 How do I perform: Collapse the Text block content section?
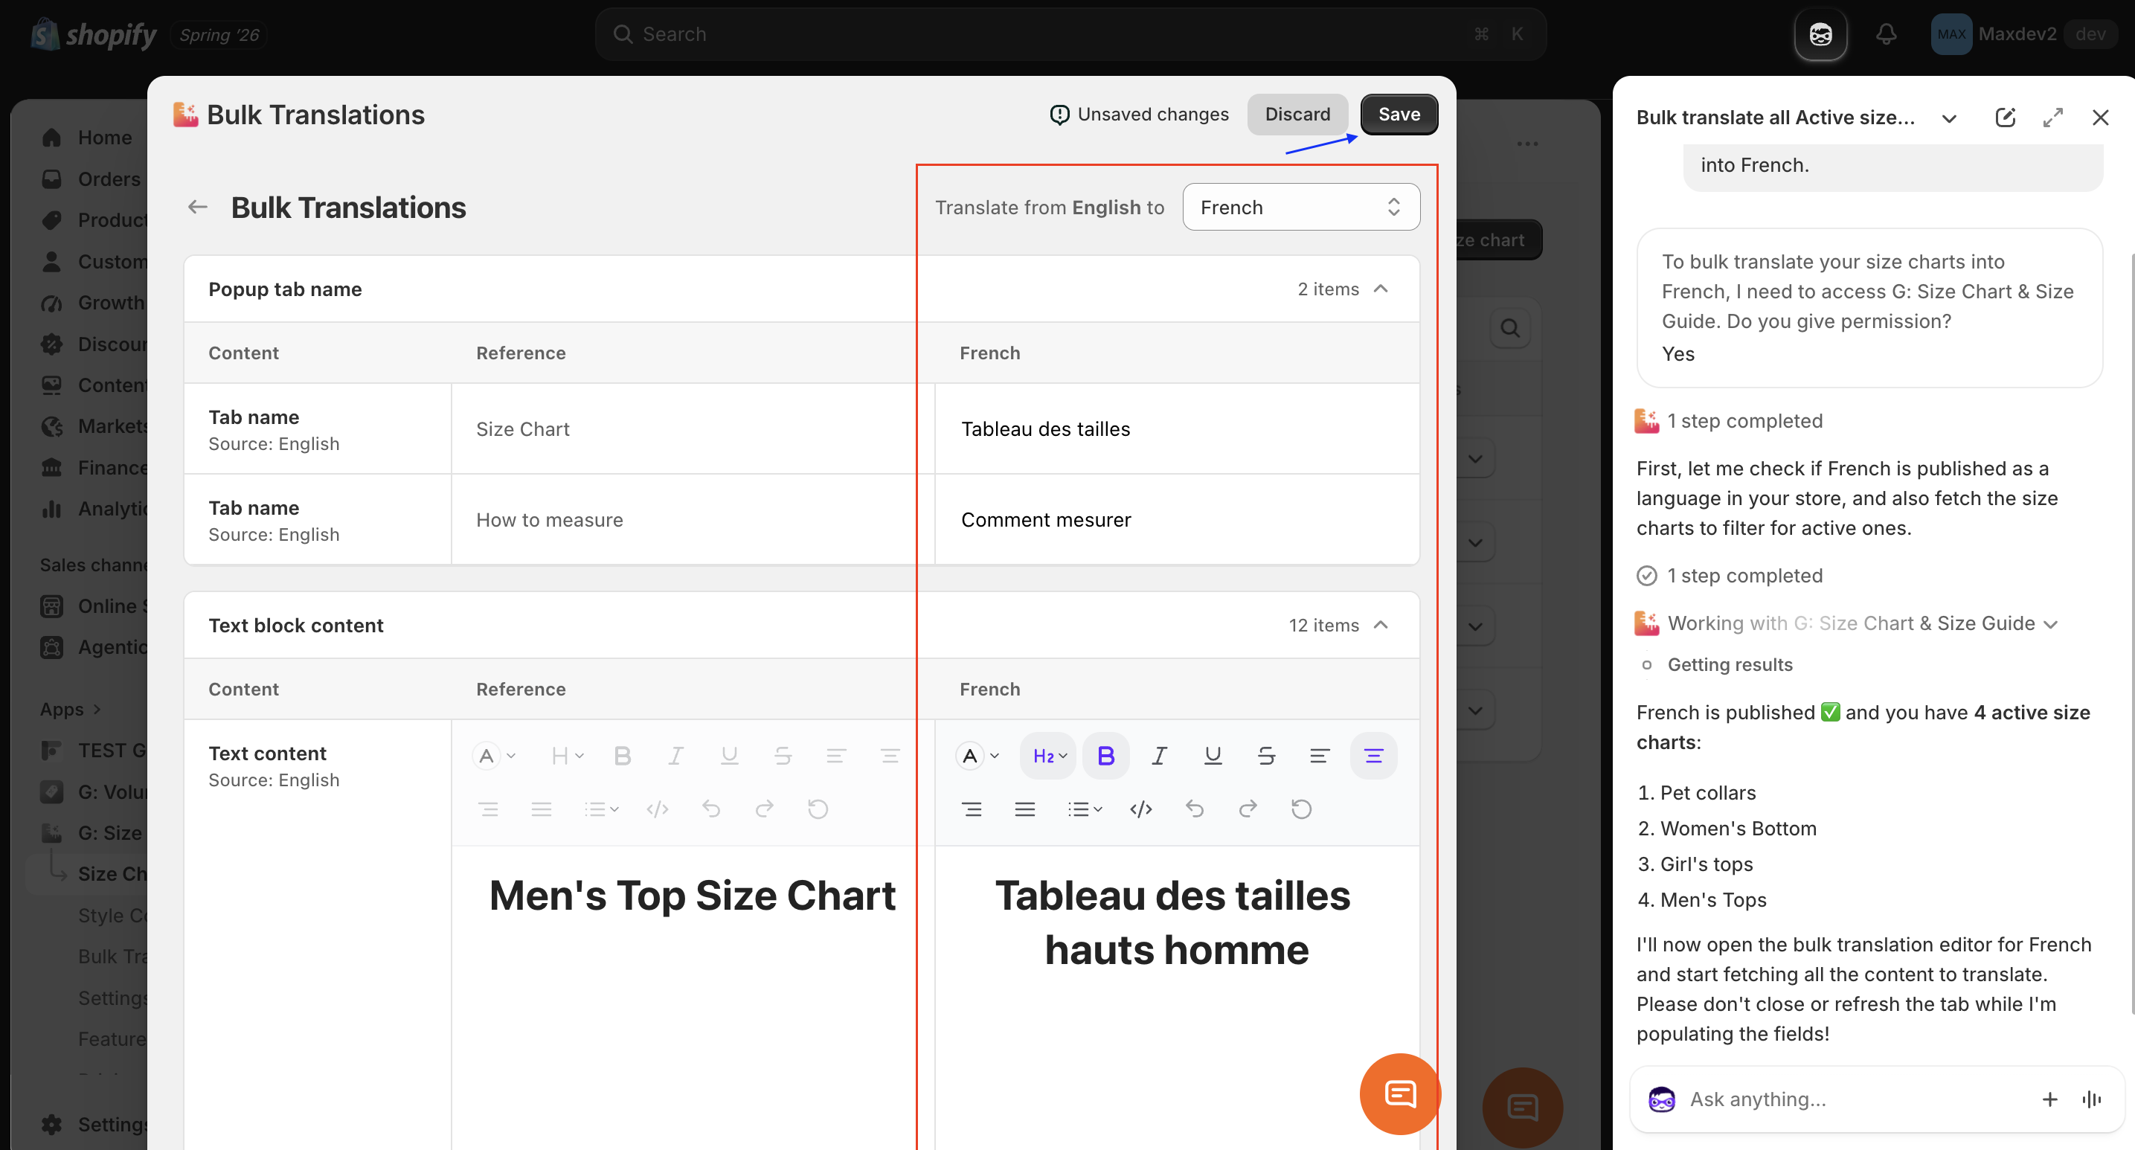[x=1381, y=625]
